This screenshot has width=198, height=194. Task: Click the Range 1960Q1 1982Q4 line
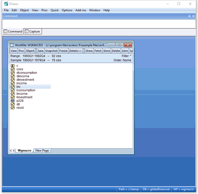[36, 56]
